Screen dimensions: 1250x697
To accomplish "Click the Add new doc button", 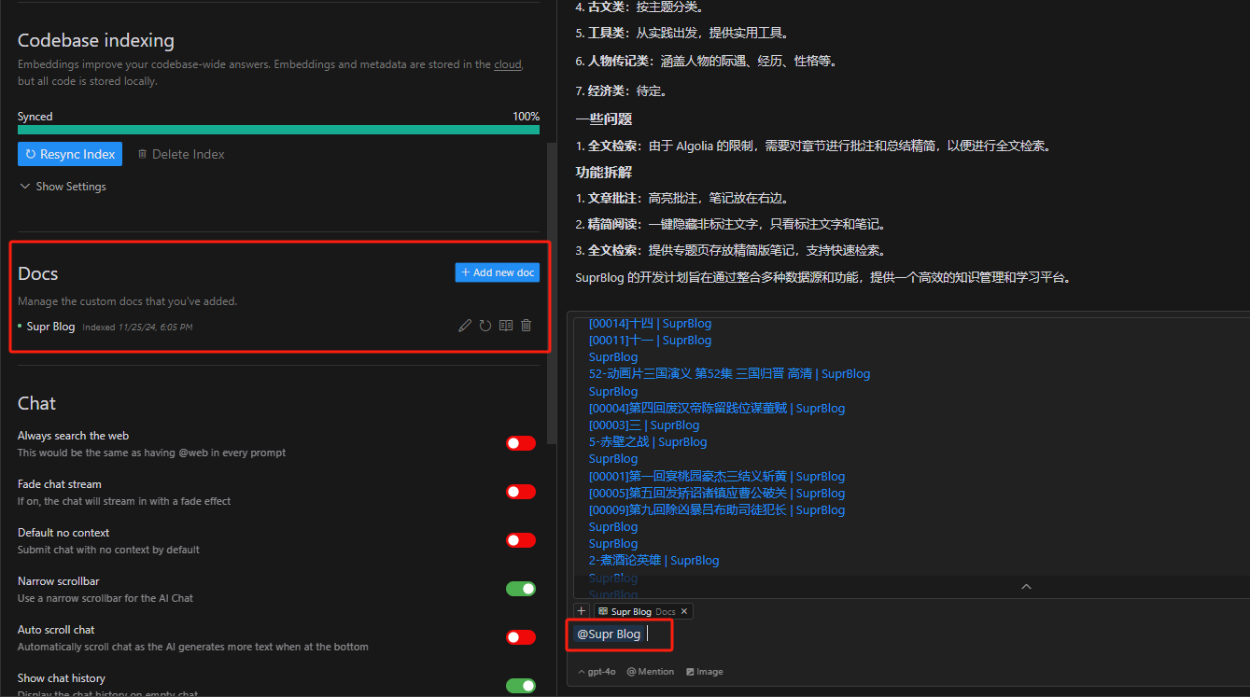I will (x=498, y=272).
